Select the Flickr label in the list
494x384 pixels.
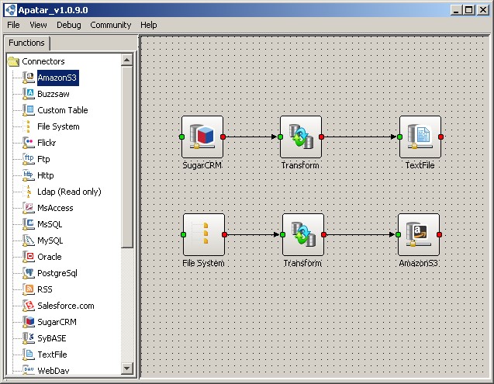tap(47, 143)
